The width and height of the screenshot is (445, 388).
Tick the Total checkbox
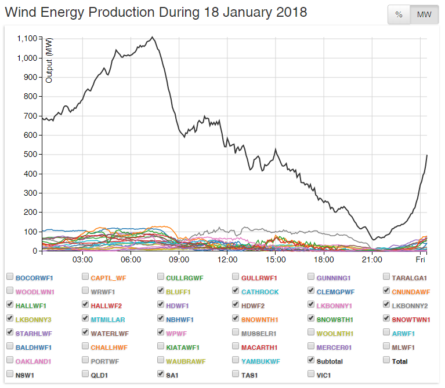point(386,360)
